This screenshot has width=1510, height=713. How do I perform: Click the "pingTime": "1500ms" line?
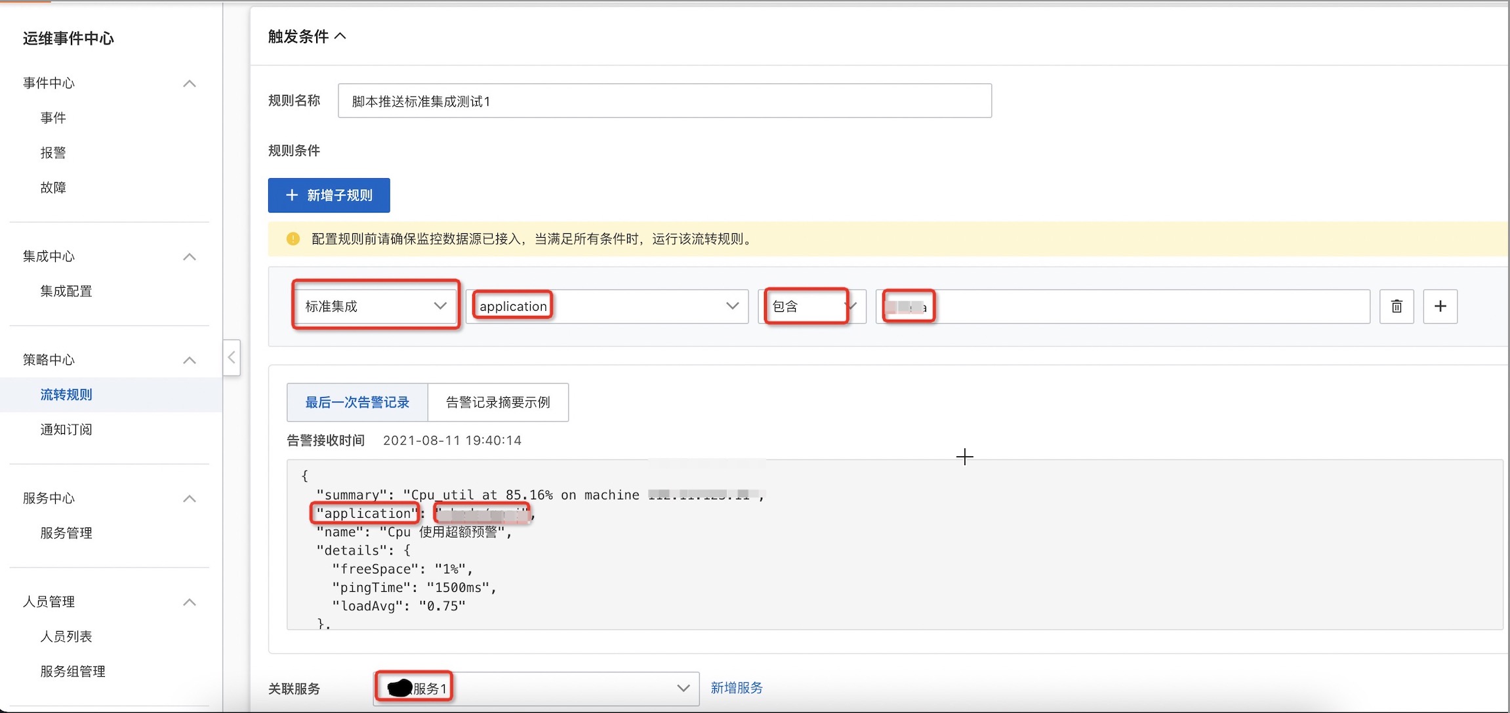(x=415, y=587)
